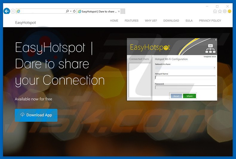This screenshot has width=236, height=159.
Task: Close the EasyHotspot app preview window
Action: click(216, 40)
